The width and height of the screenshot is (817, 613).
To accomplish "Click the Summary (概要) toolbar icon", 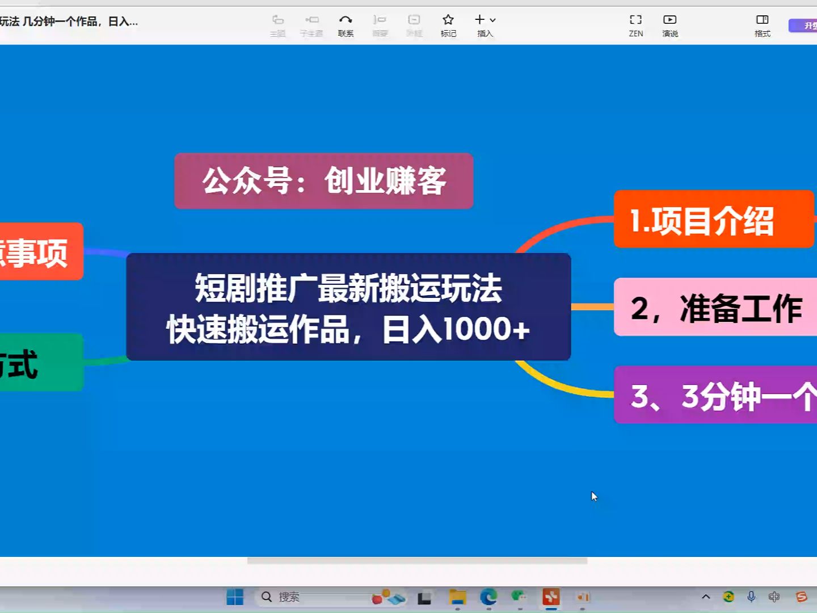I will 380,26.
